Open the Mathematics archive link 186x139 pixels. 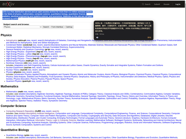(12, 92)
